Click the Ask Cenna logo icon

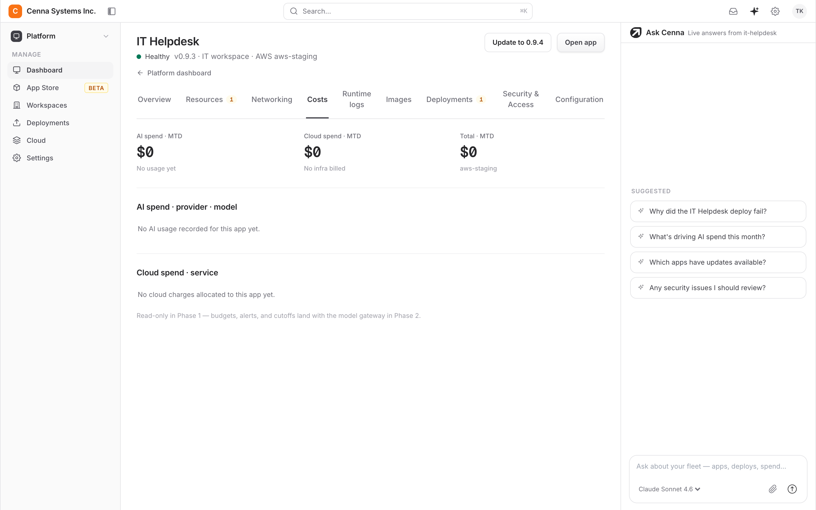pyautogui.click(x=636, y=33)
